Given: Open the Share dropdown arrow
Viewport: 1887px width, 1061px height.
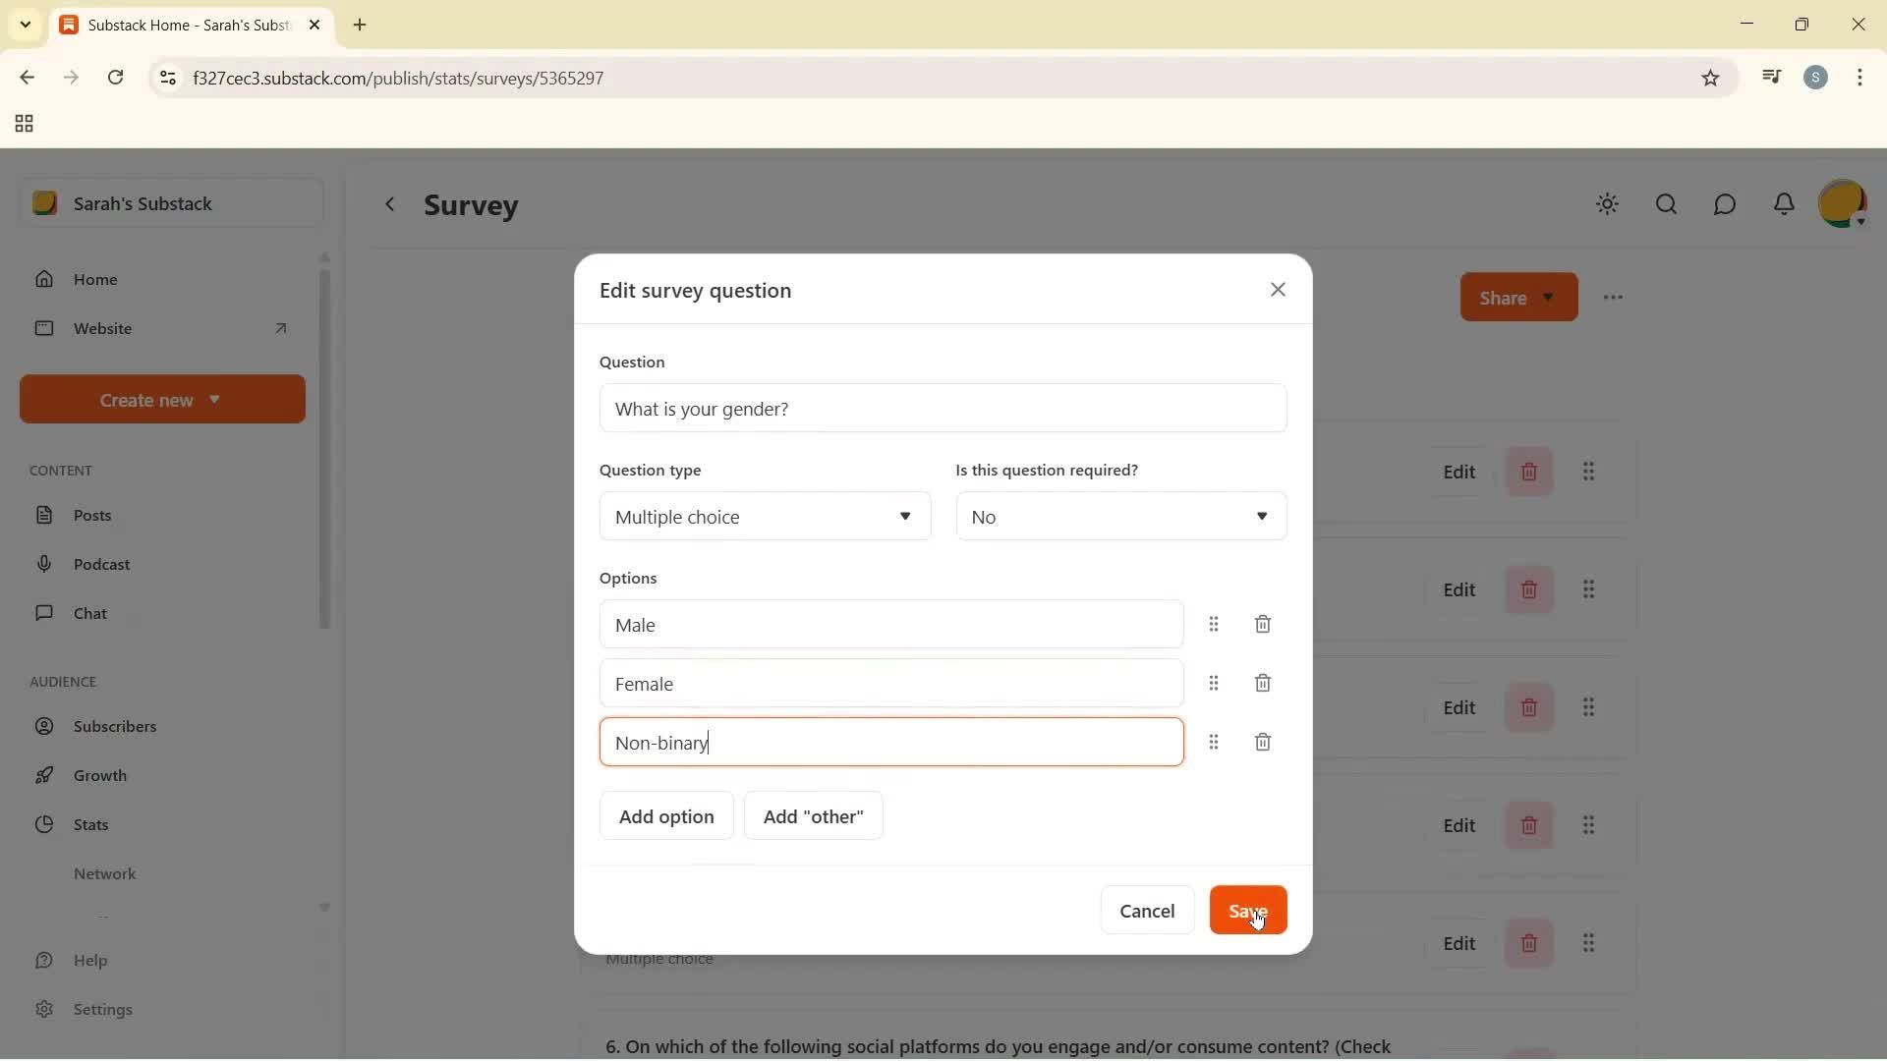Looking at the screenshot, I should (1549, 297).
